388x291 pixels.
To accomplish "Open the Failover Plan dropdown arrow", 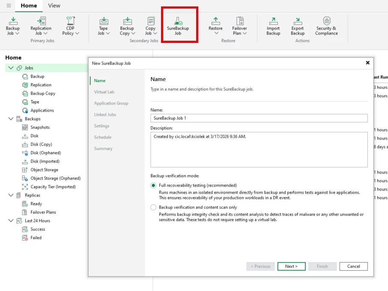I will [245, 33].
